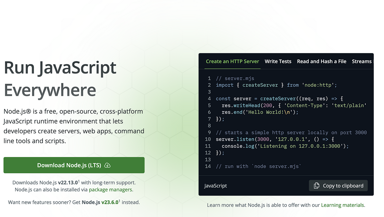Image resolution: width=384 pixels, height=217 pixels.
Task: Click the JavaScript language label
Action: click(215, 186)
